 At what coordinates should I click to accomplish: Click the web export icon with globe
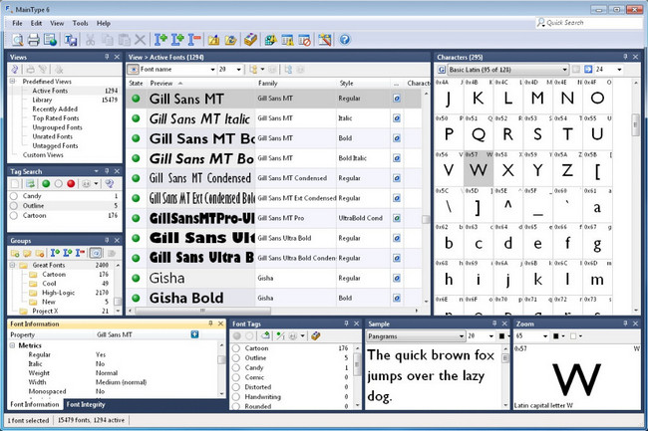click(x=50, y=40)
